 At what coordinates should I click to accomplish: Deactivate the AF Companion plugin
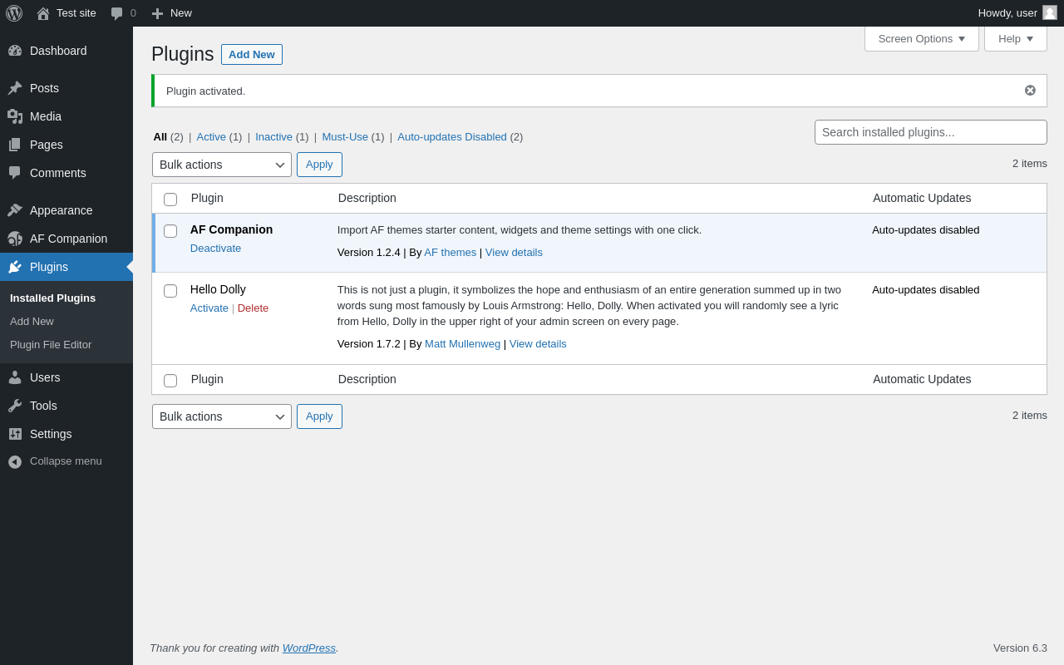215,248
